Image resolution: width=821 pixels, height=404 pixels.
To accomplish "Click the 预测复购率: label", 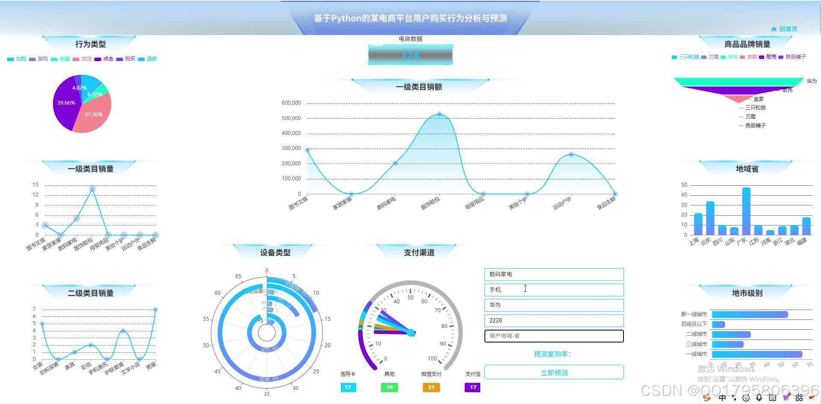I will [552, 354].
